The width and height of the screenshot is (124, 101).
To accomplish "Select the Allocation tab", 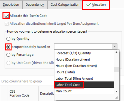I will [x=96, y=5].
